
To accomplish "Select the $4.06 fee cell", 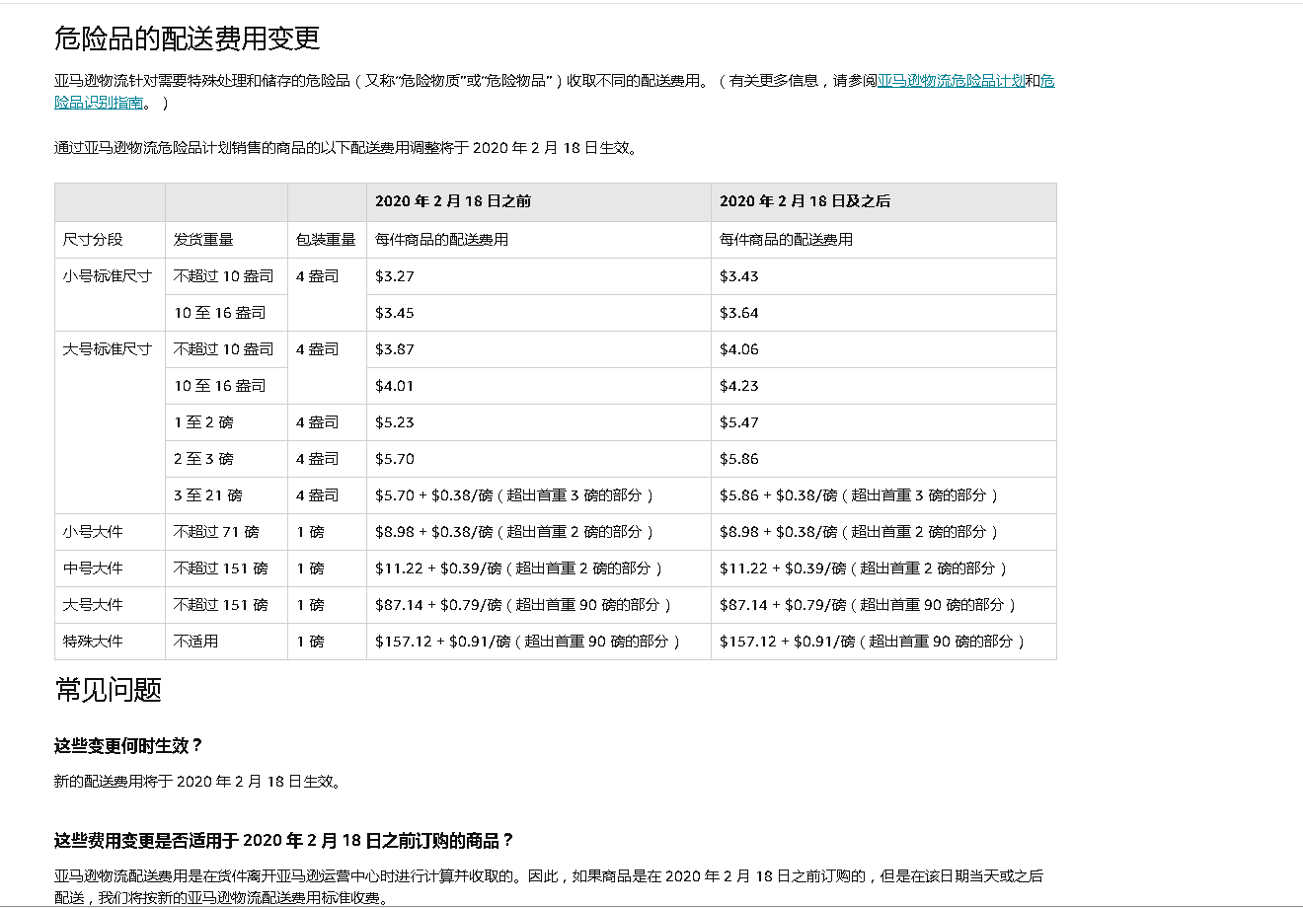I will [x=883, y=349].
